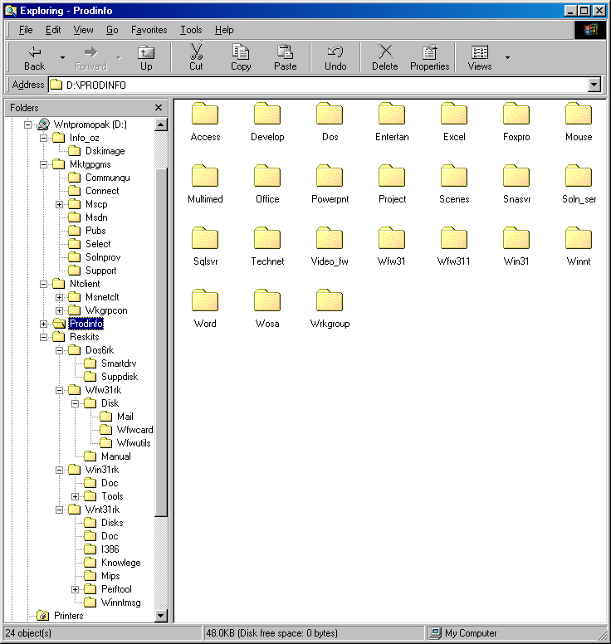The width and height of the screenshot is (611, 644).
Task: Select the Wfw311 folder icon
Action: (454, 238)
